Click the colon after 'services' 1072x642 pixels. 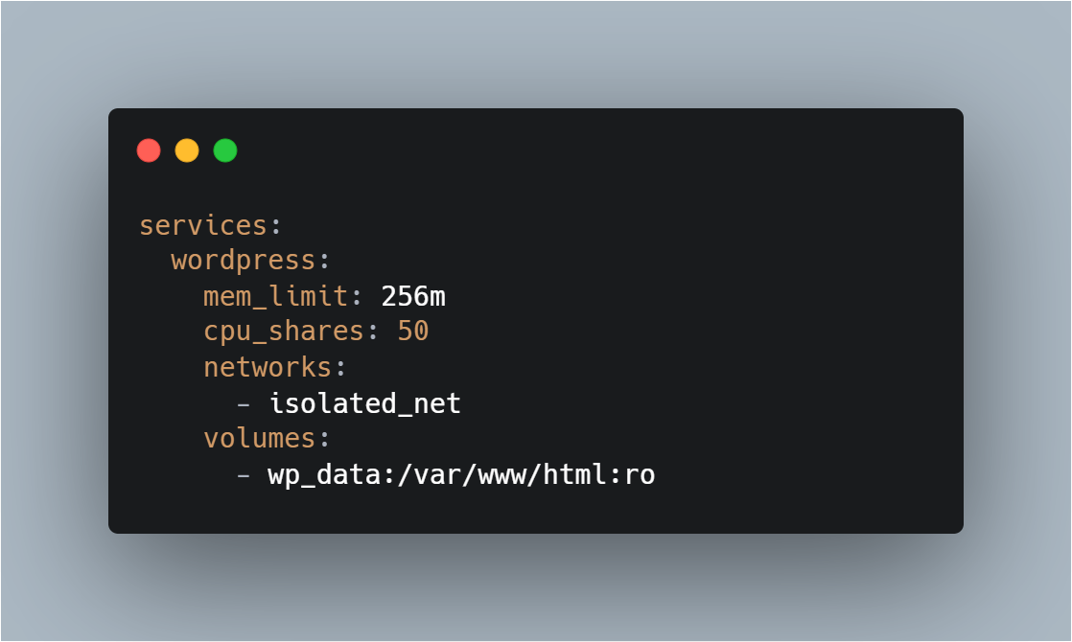pyautogui.click(x=275, y=227)
